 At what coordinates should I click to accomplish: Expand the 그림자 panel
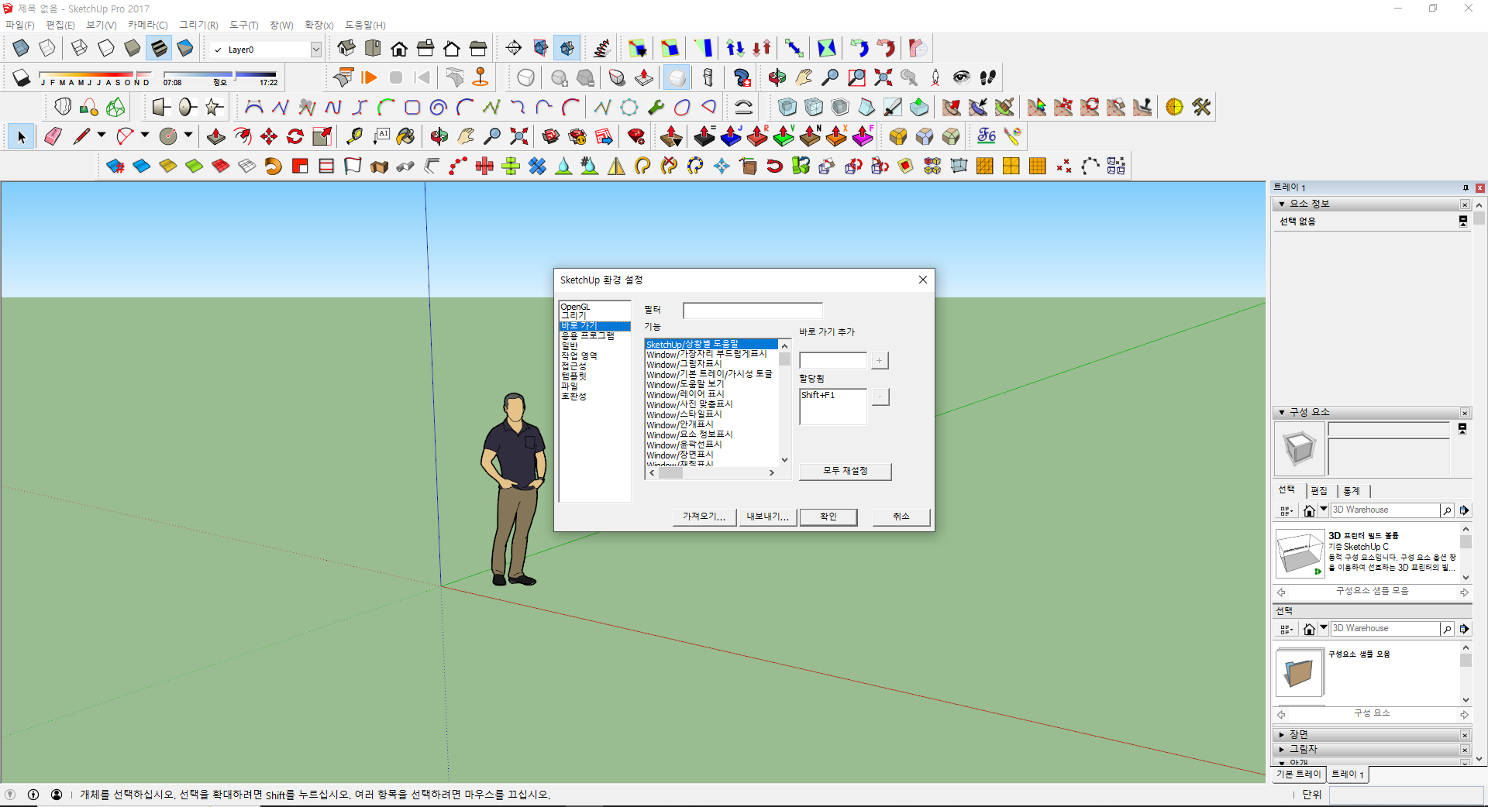pyautogui.click(x=1282, y=749)
